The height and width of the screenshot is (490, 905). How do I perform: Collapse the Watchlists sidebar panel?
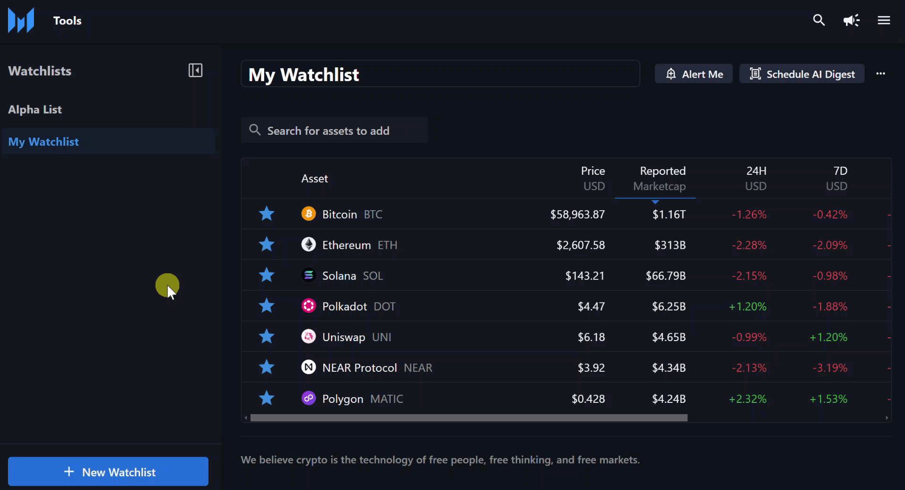click(x=195, y=70)
